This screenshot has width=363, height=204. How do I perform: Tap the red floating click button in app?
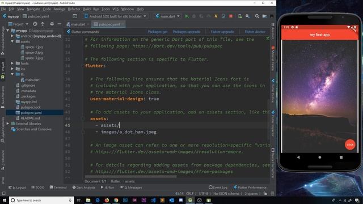(x=350, y=144)
